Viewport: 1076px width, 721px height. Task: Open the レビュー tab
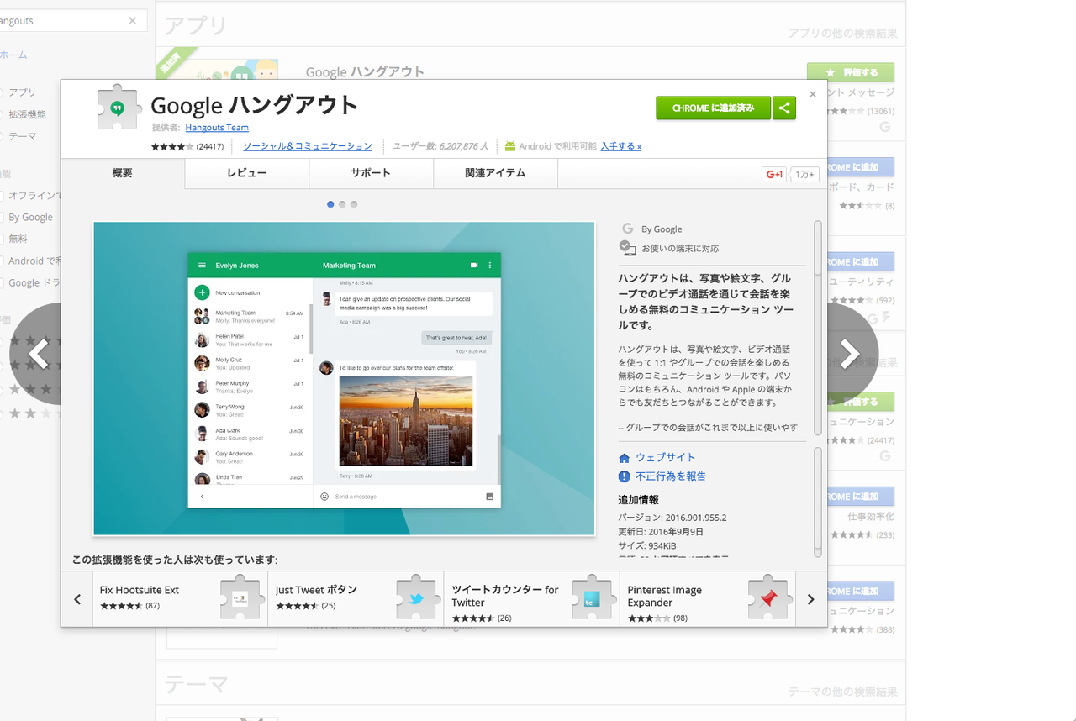[247, 173]
